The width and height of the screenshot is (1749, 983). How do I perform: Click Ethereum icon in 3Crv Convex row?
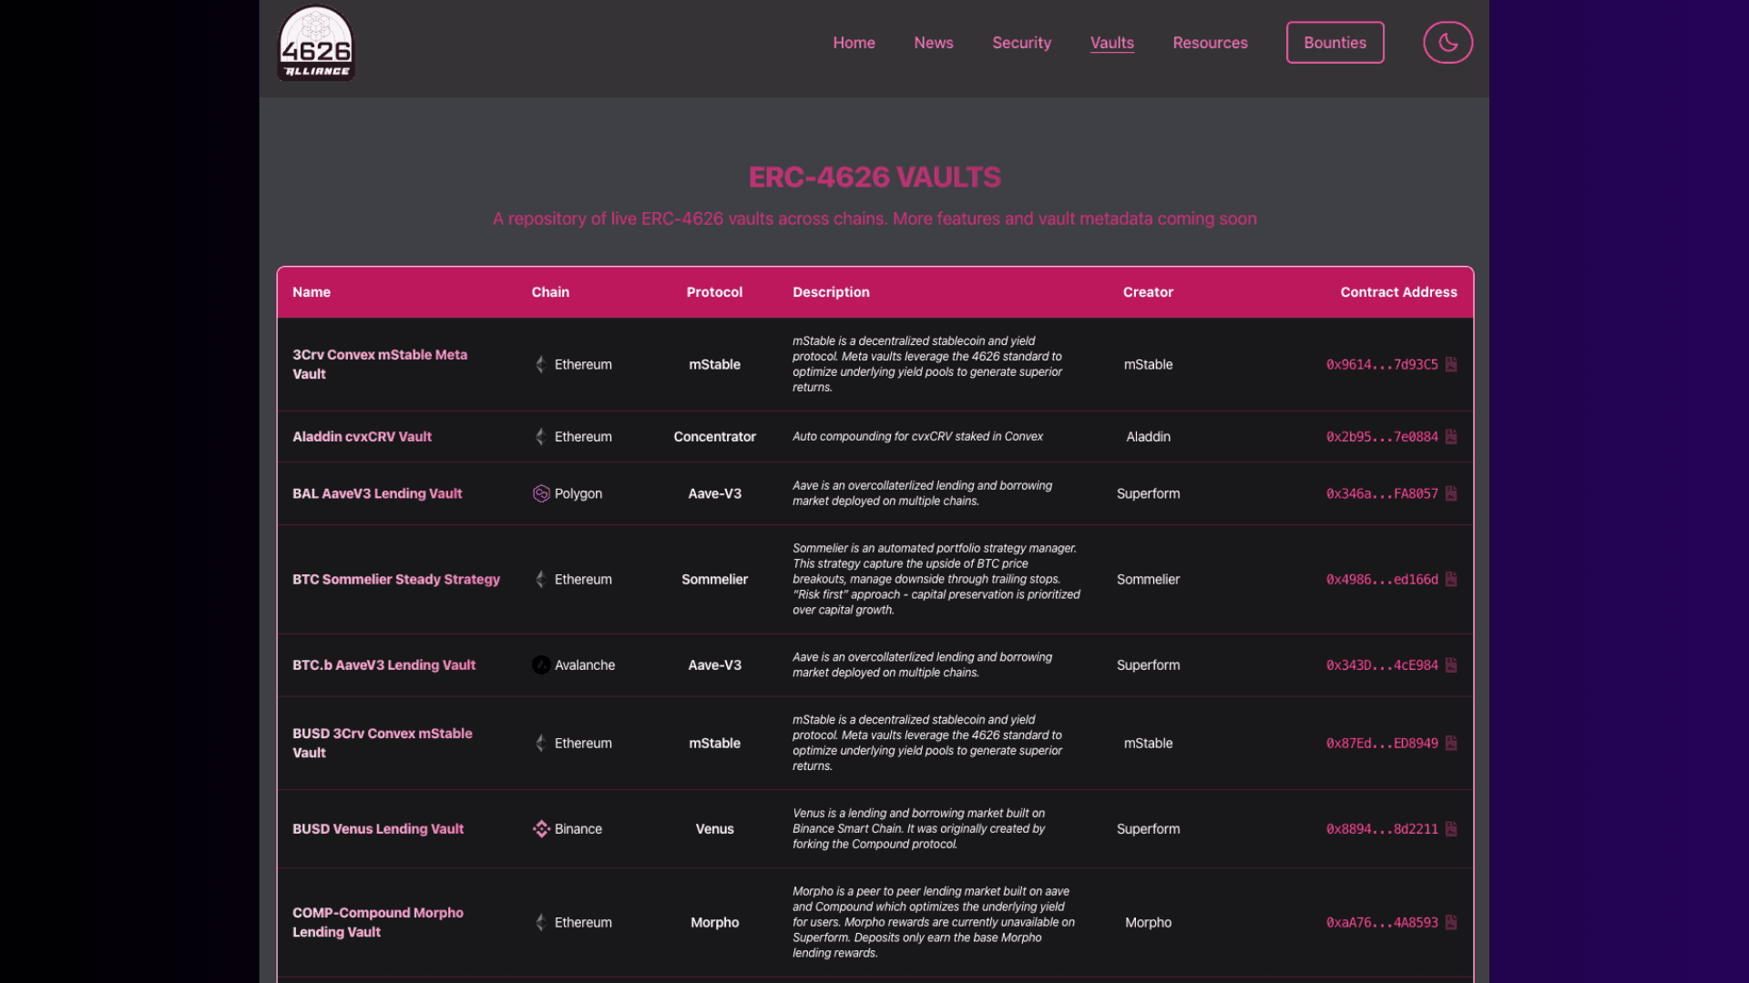pyautogui.click(x=541, y=364)
